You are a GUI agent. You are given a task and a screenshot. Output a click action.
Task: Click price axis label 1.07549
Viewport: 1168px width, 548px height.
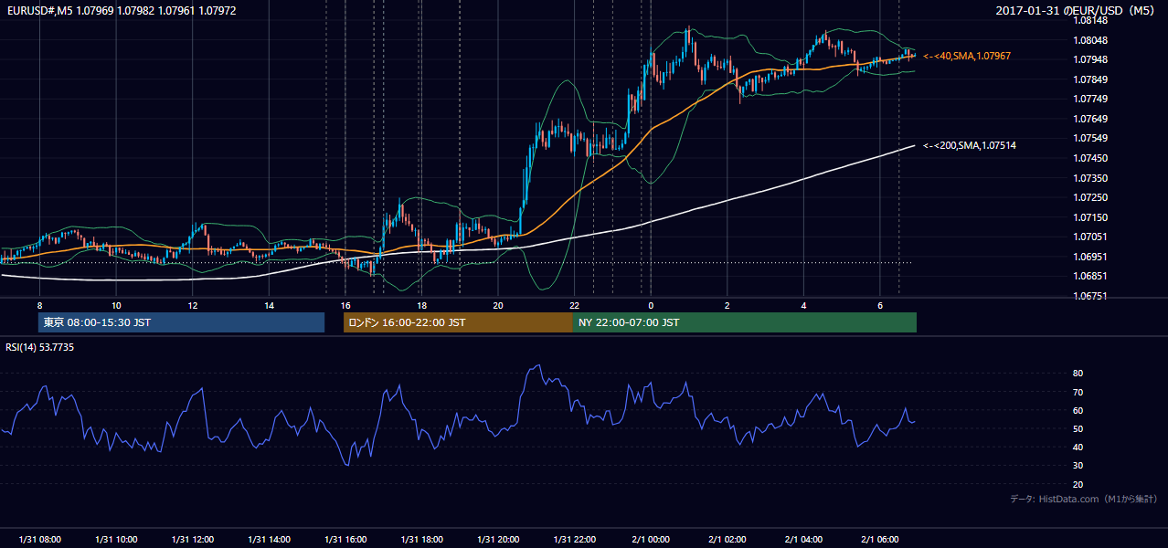(1092, 138)
